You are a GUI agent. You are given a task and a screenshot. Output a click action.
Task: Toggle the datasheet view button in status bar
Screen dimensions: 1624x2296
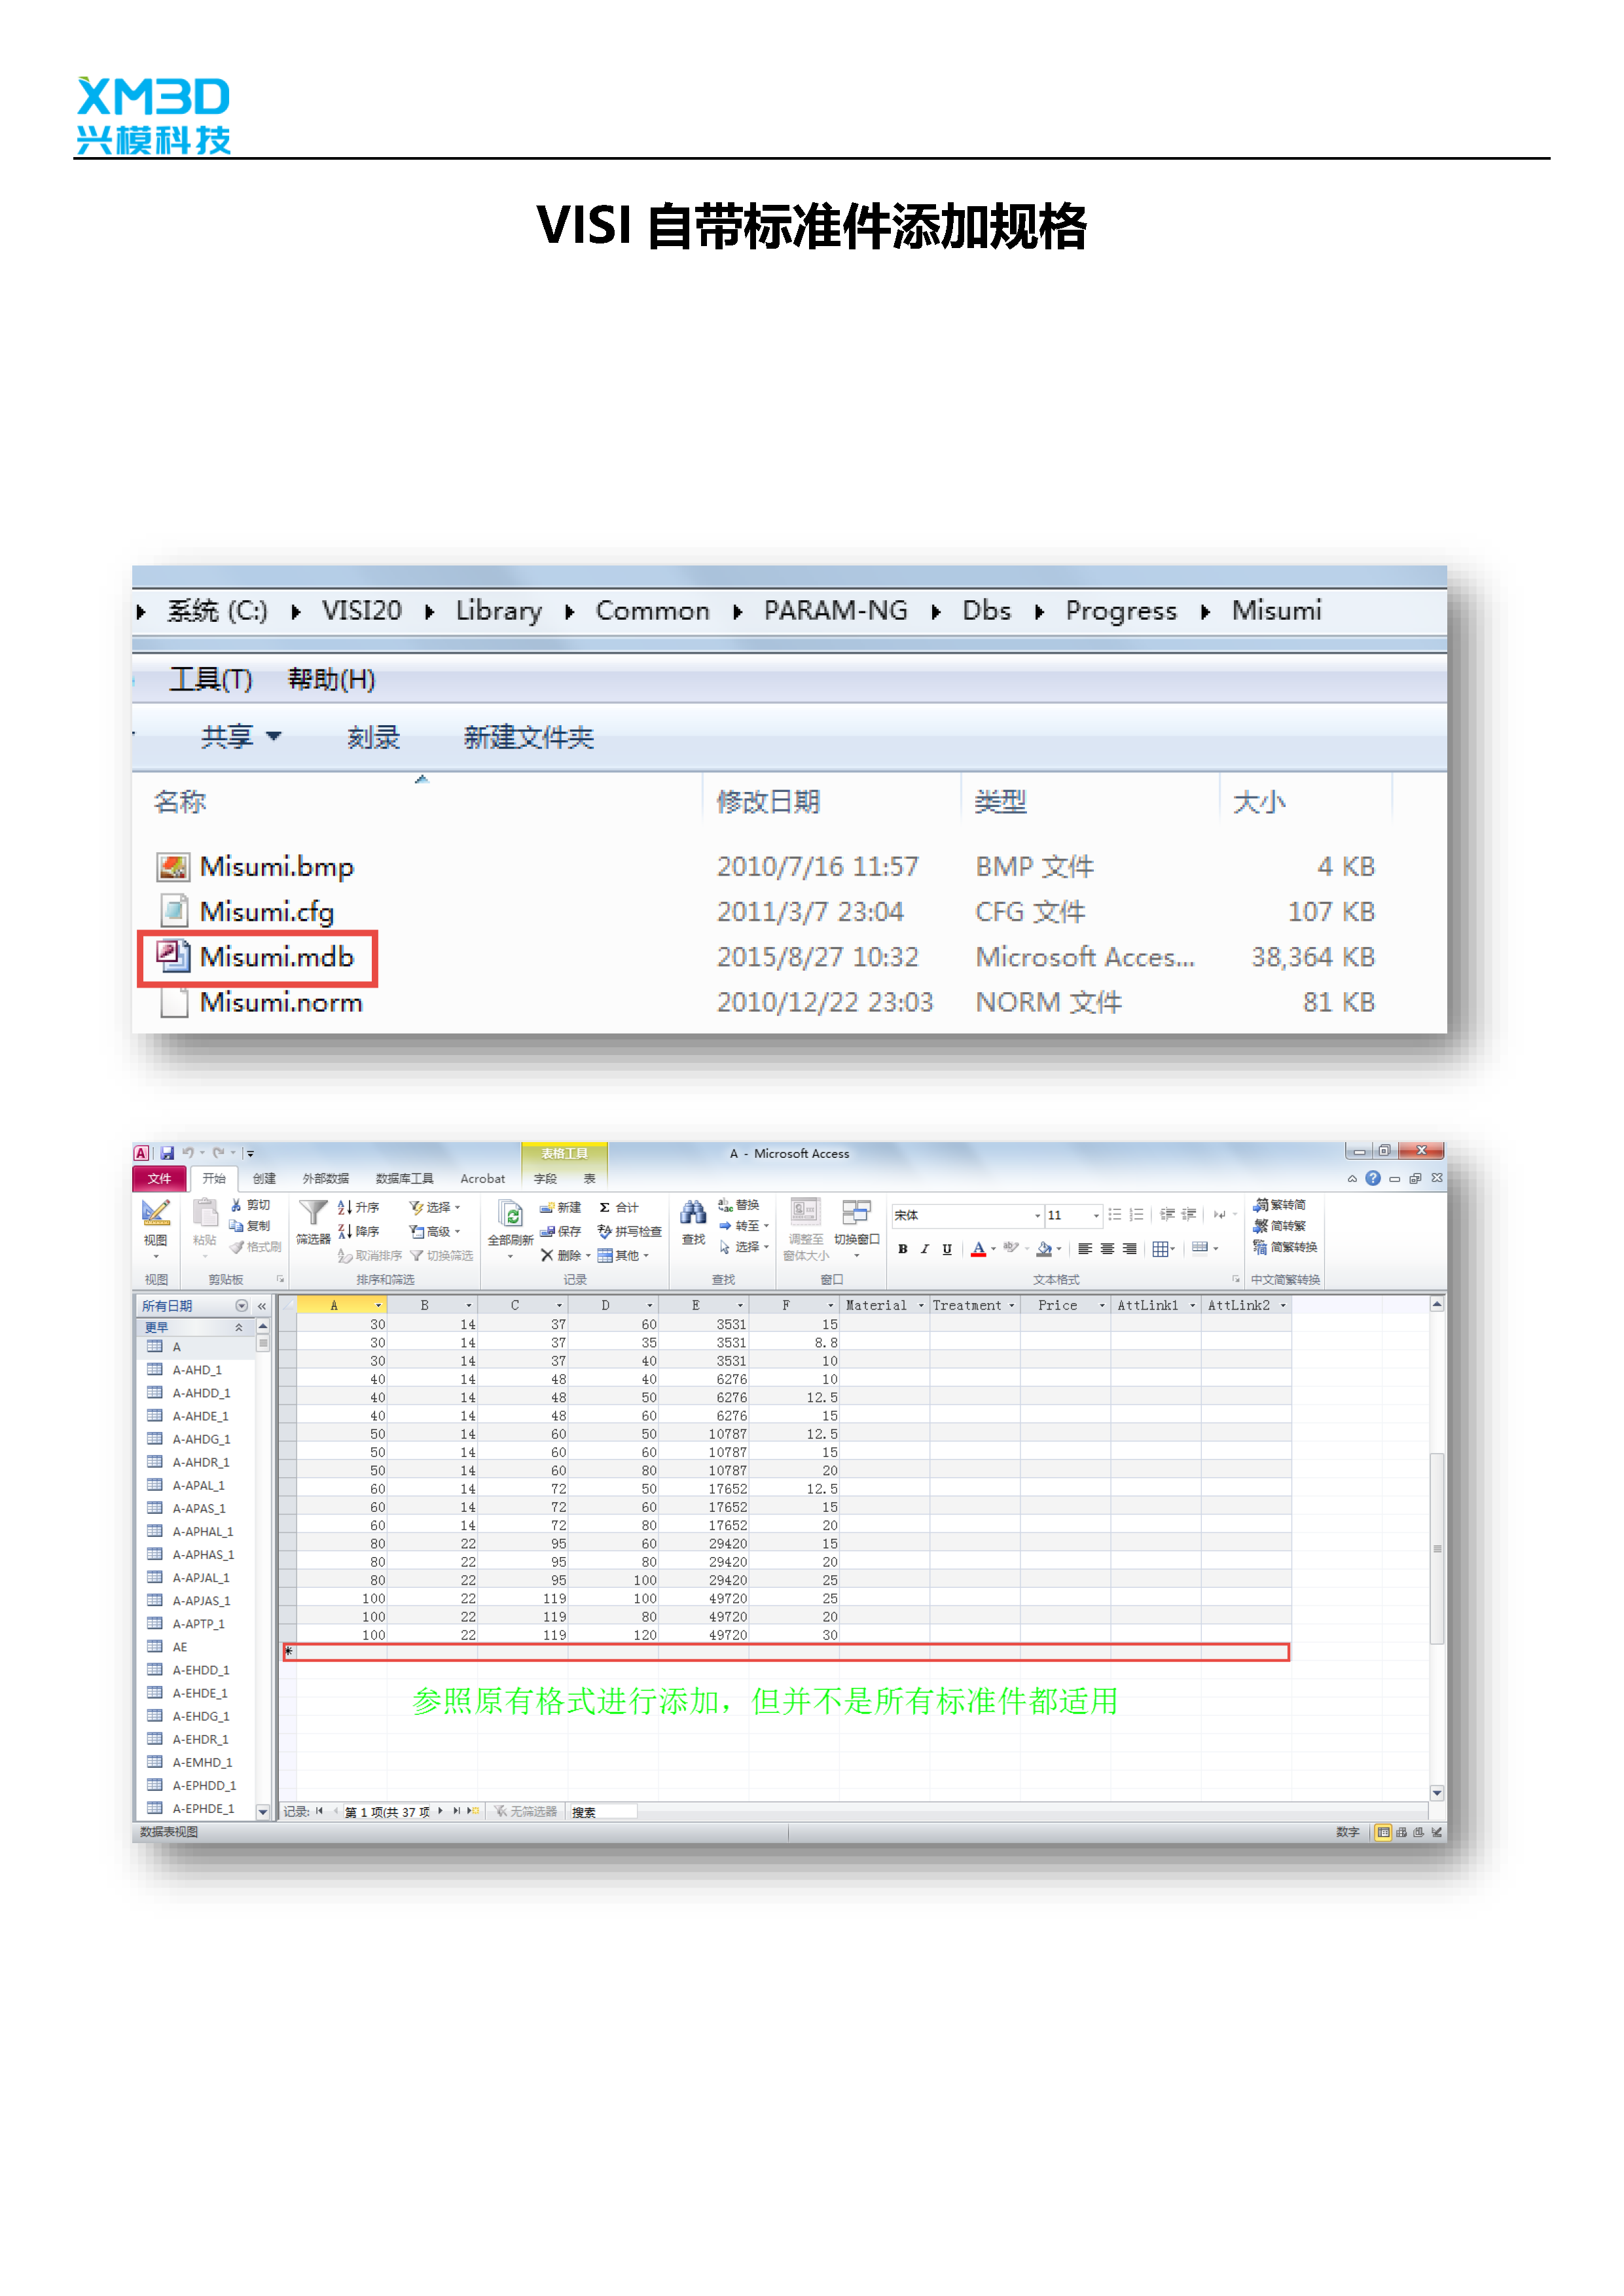coord(1383,1832)
